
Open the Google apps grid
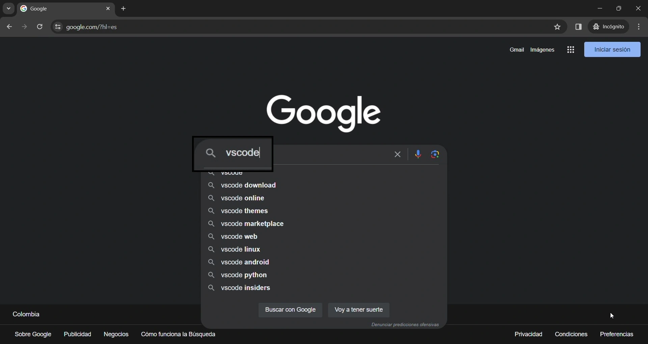[x=571, y=50]
